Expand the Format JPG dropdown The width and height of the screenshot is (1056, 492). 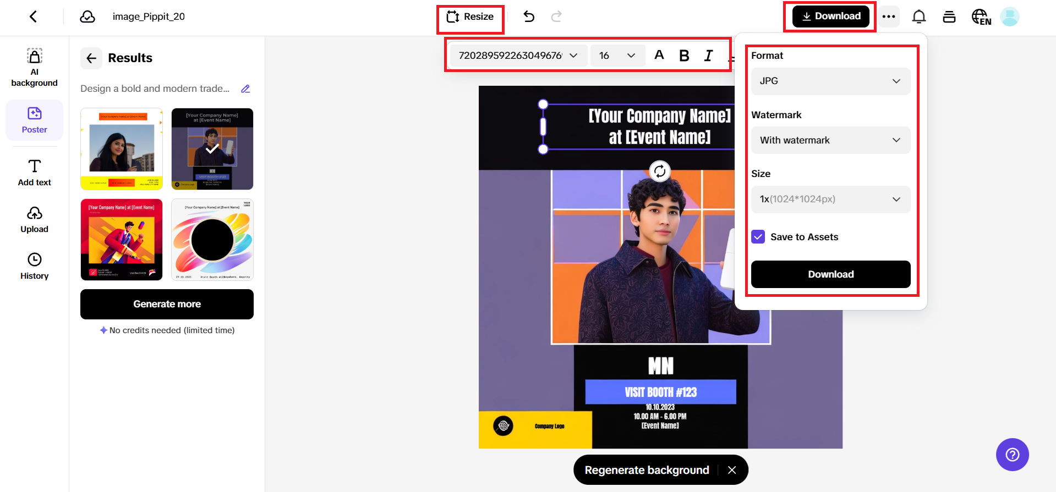coord(830,81)
